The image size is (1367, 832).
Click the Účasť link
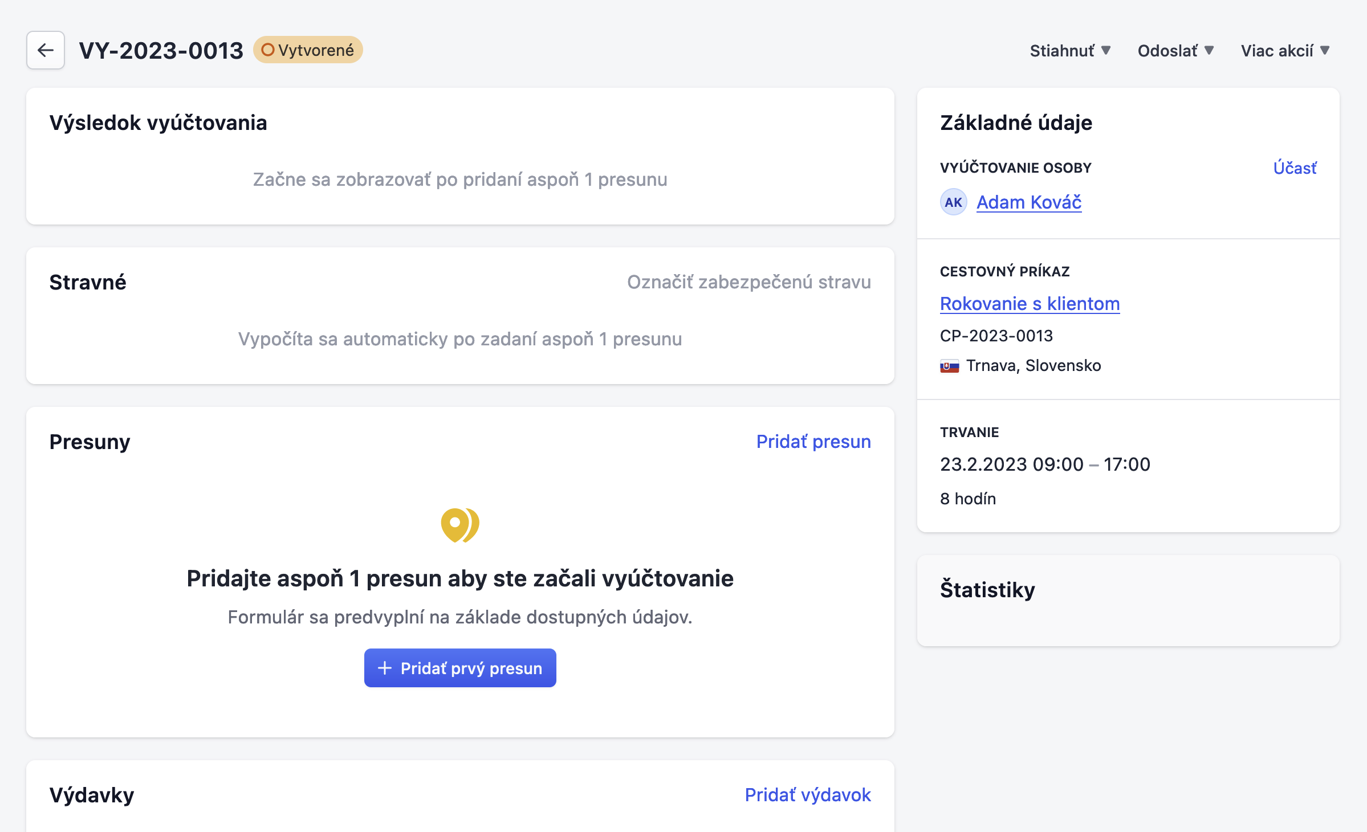coord(1295,168)
